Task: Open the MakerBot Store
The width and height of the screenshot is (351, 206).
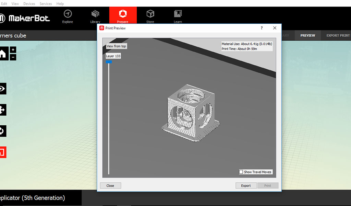Action: point(150,16)
